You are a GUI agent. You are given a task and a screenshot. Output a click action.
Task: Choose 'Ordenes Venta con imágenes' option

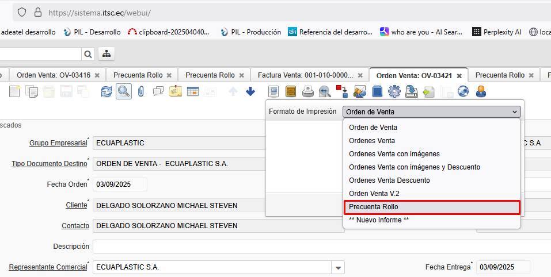pos(394,153)
